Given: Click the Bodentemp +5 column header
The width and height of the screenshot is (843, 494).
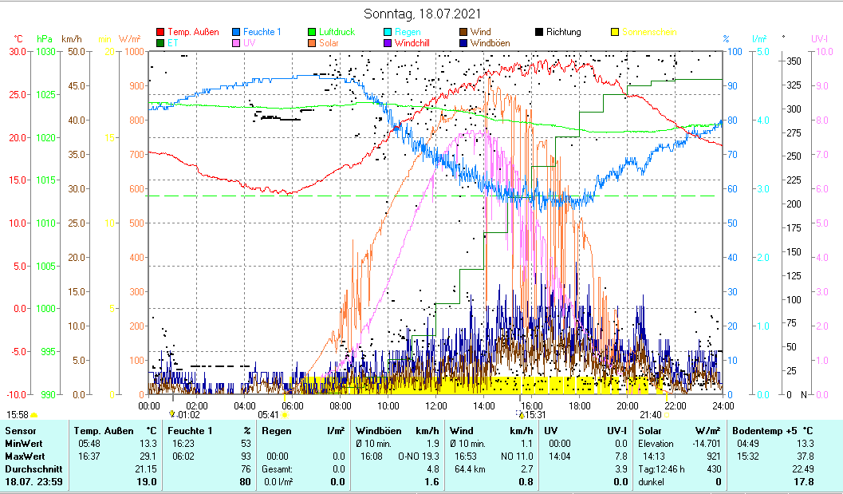Looking at the screenshot, I should 772,431.
